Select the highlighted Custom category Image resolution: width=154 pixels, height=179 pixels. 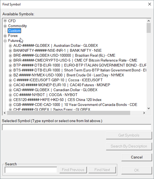tap(15, 31)
